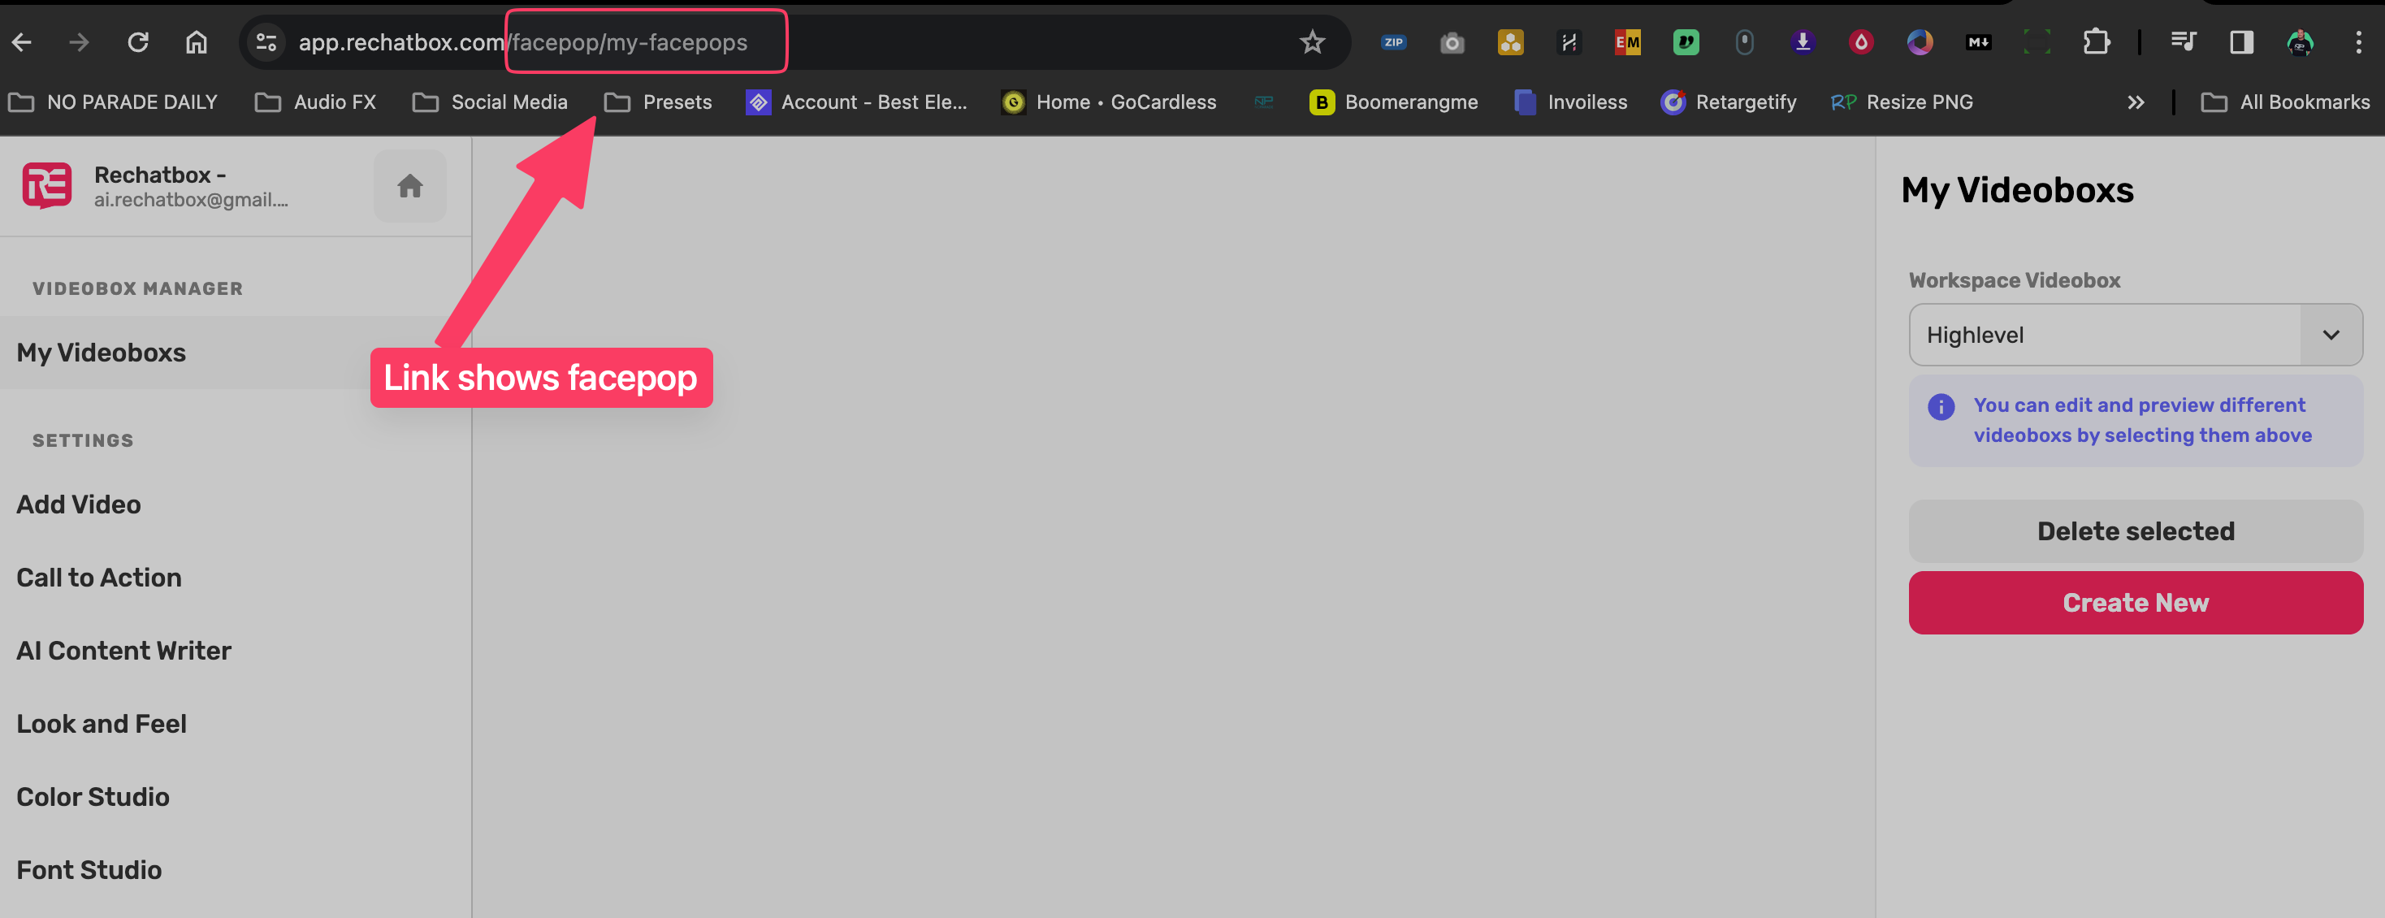Open the Boomerangme bookmark

point(1393,102)
